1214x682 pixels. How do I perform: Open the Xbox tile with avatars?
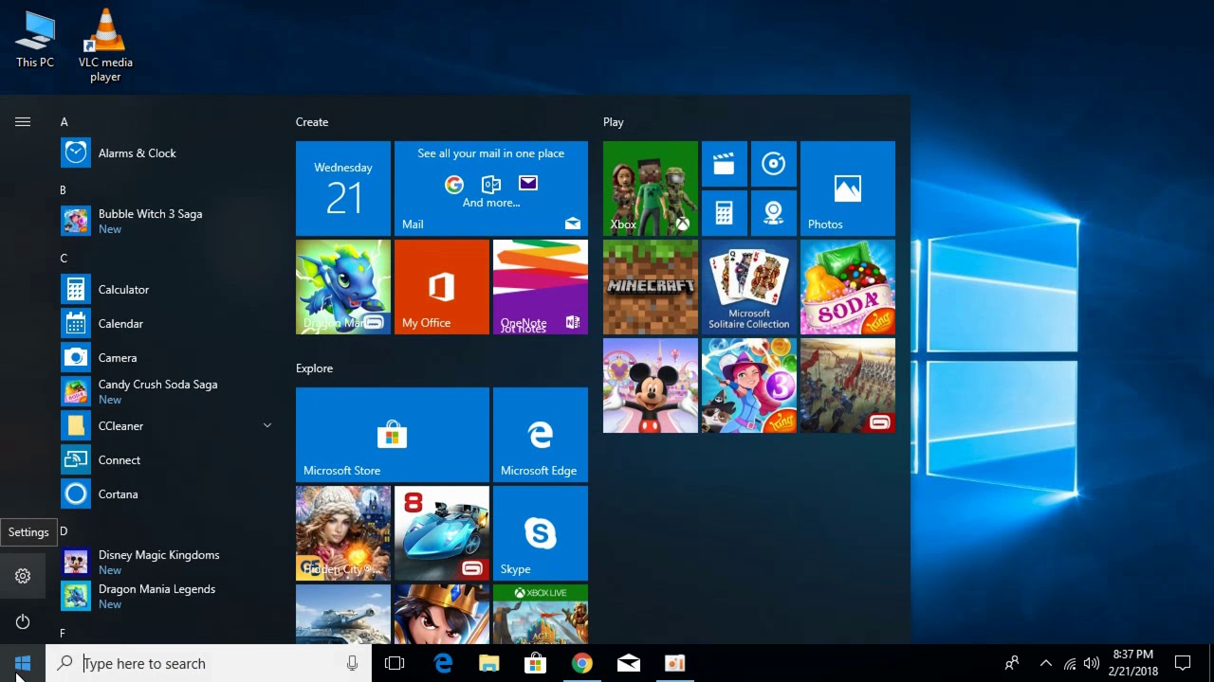point(651,188)
